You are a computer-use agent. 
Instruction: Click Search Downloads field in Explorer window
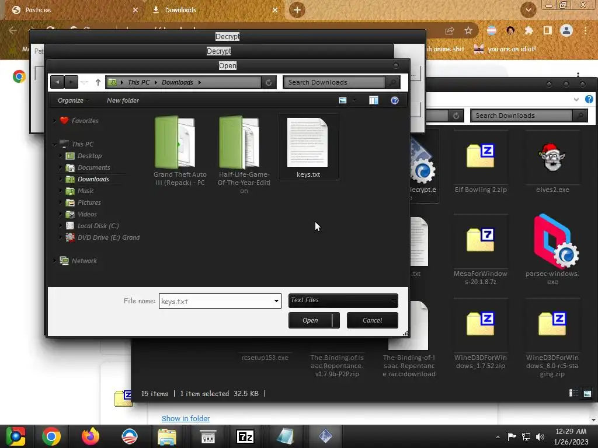(x=521, y=116)
